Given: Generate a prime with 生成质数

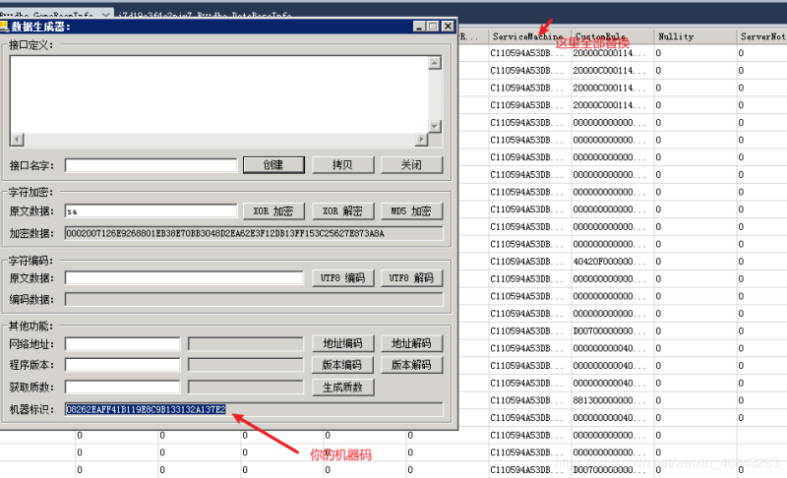Looking at the screenshot, I should click(342, 387).
